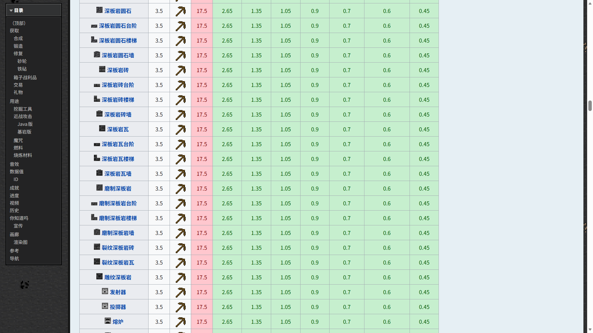Click the pickaxe icon in the 深板岩圆石 row
The width and height of the screenshot is (593, 333).
click(x=180, y=11)
